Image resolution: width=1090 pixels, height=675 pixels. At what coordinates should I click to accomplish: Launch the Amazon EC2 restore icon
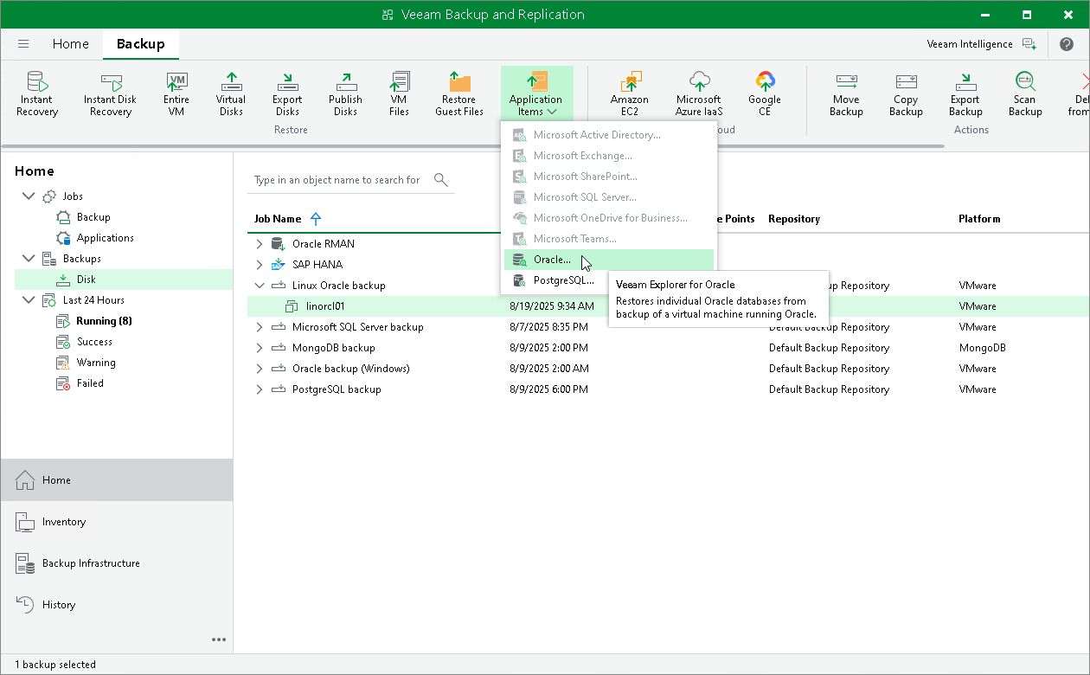[x=629, y=93]
